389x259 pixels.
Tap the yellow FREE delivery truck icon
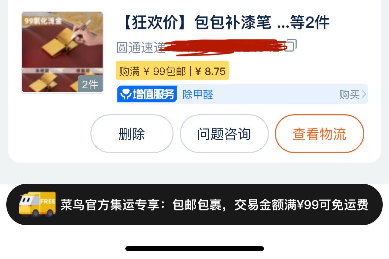coord(37,204)
